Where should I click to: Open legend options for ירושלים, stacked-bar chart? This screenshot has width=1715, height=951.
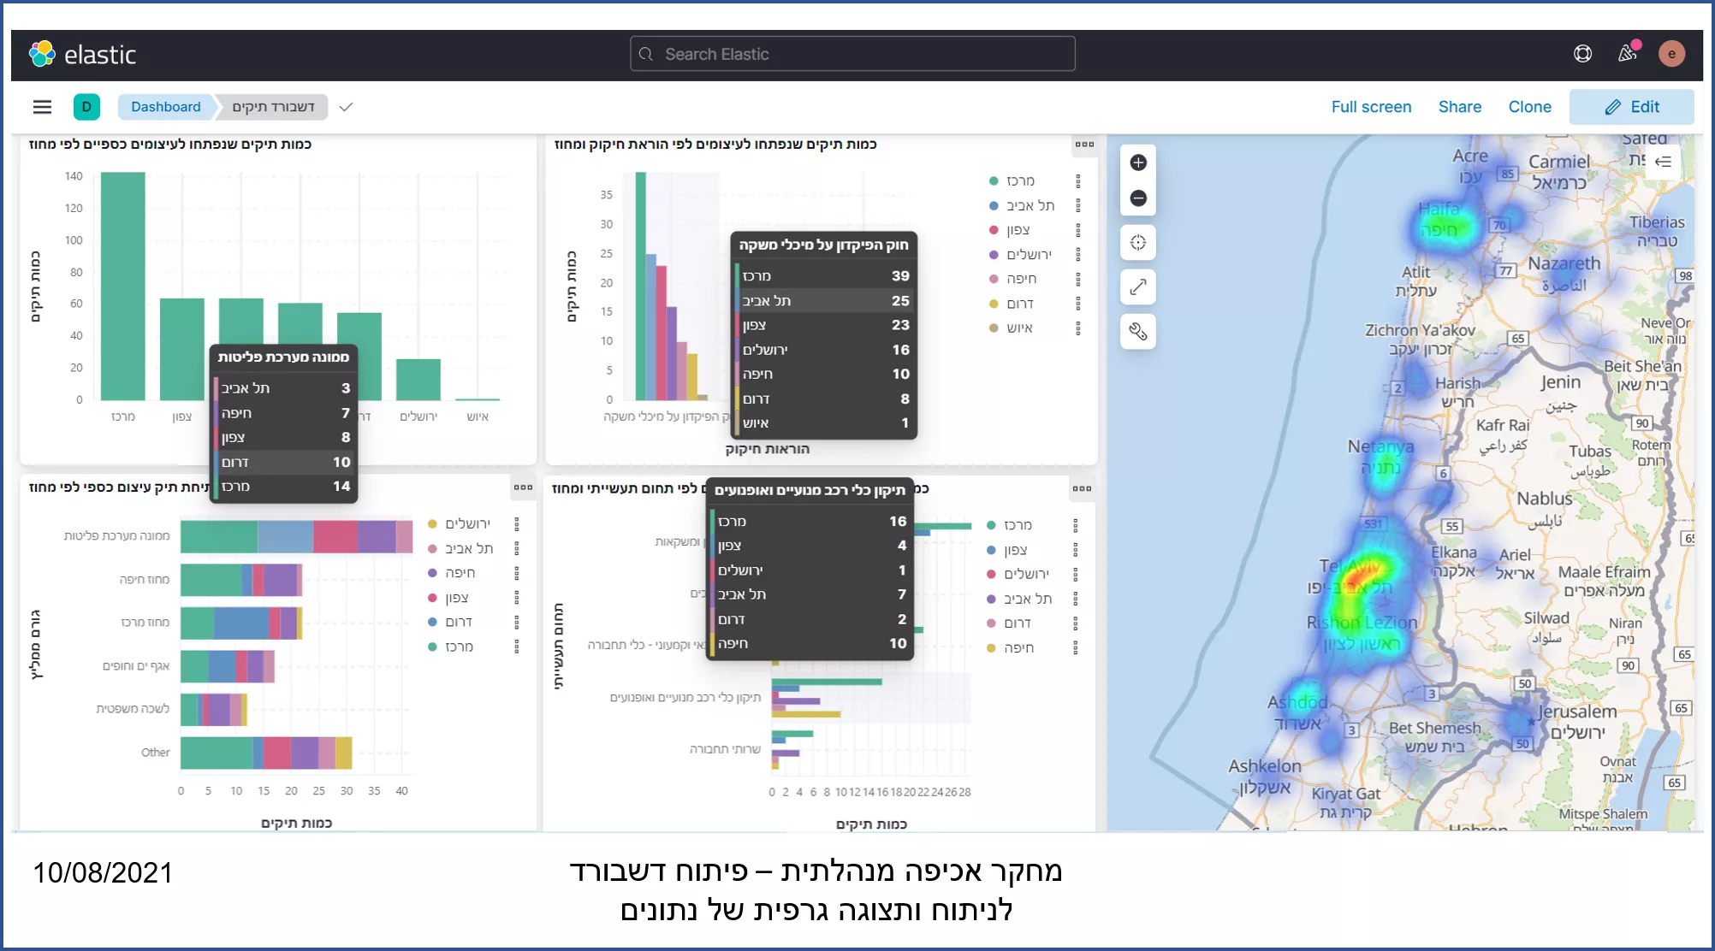click(x=517, y=524)
